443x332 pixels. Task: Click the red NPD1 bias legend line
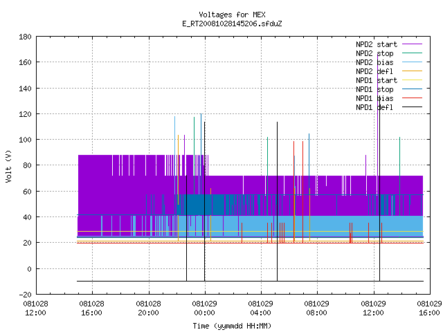point(412,98)
